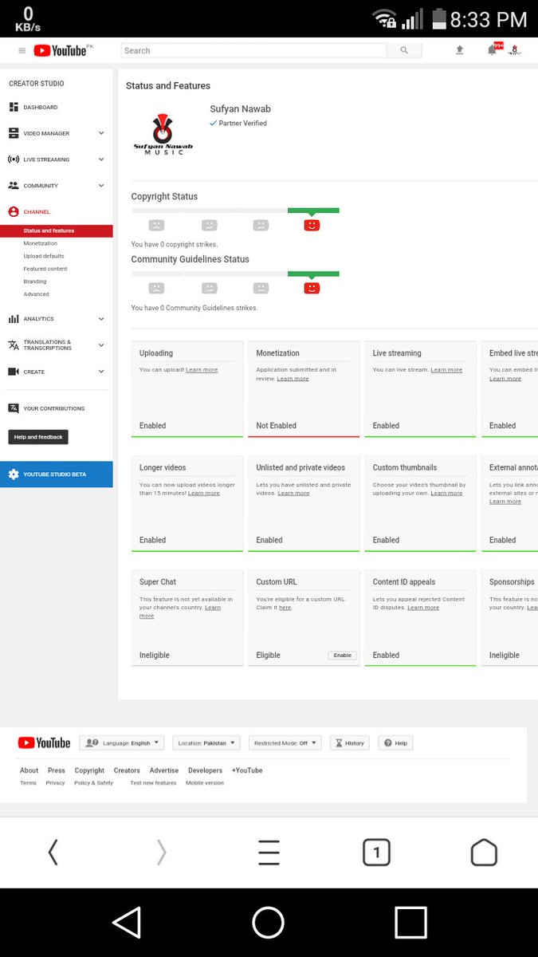This screenshot has width=538, height=957.
Task: Open Upload defaults settings
Action: [x=44, y=256]
